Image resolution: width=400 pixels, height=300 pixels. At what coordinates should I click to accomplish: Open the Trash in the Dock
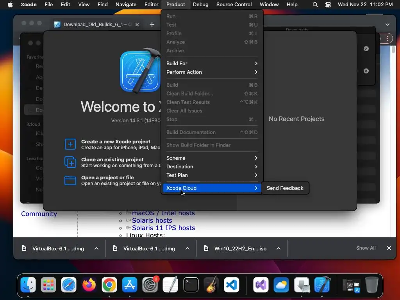click(x=372, y=284)
